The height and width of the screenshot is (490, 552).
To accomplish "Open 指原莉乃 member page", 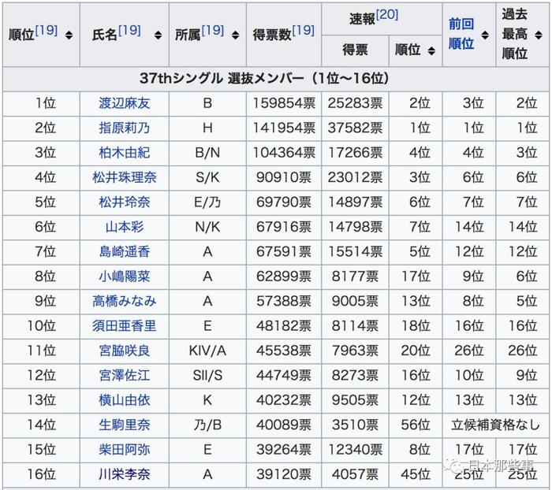I will [x=125, y=128].
